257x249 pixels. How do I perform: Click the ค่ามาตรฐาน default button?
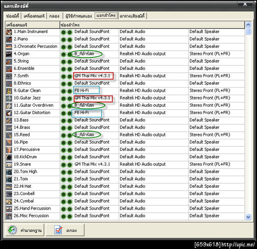pyautogui.click(x=25, y=230)
